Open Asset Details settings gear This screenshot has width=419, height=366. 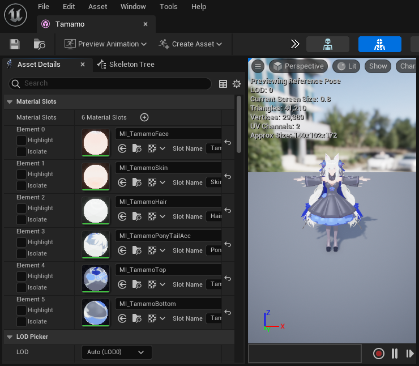pos(237,84)
